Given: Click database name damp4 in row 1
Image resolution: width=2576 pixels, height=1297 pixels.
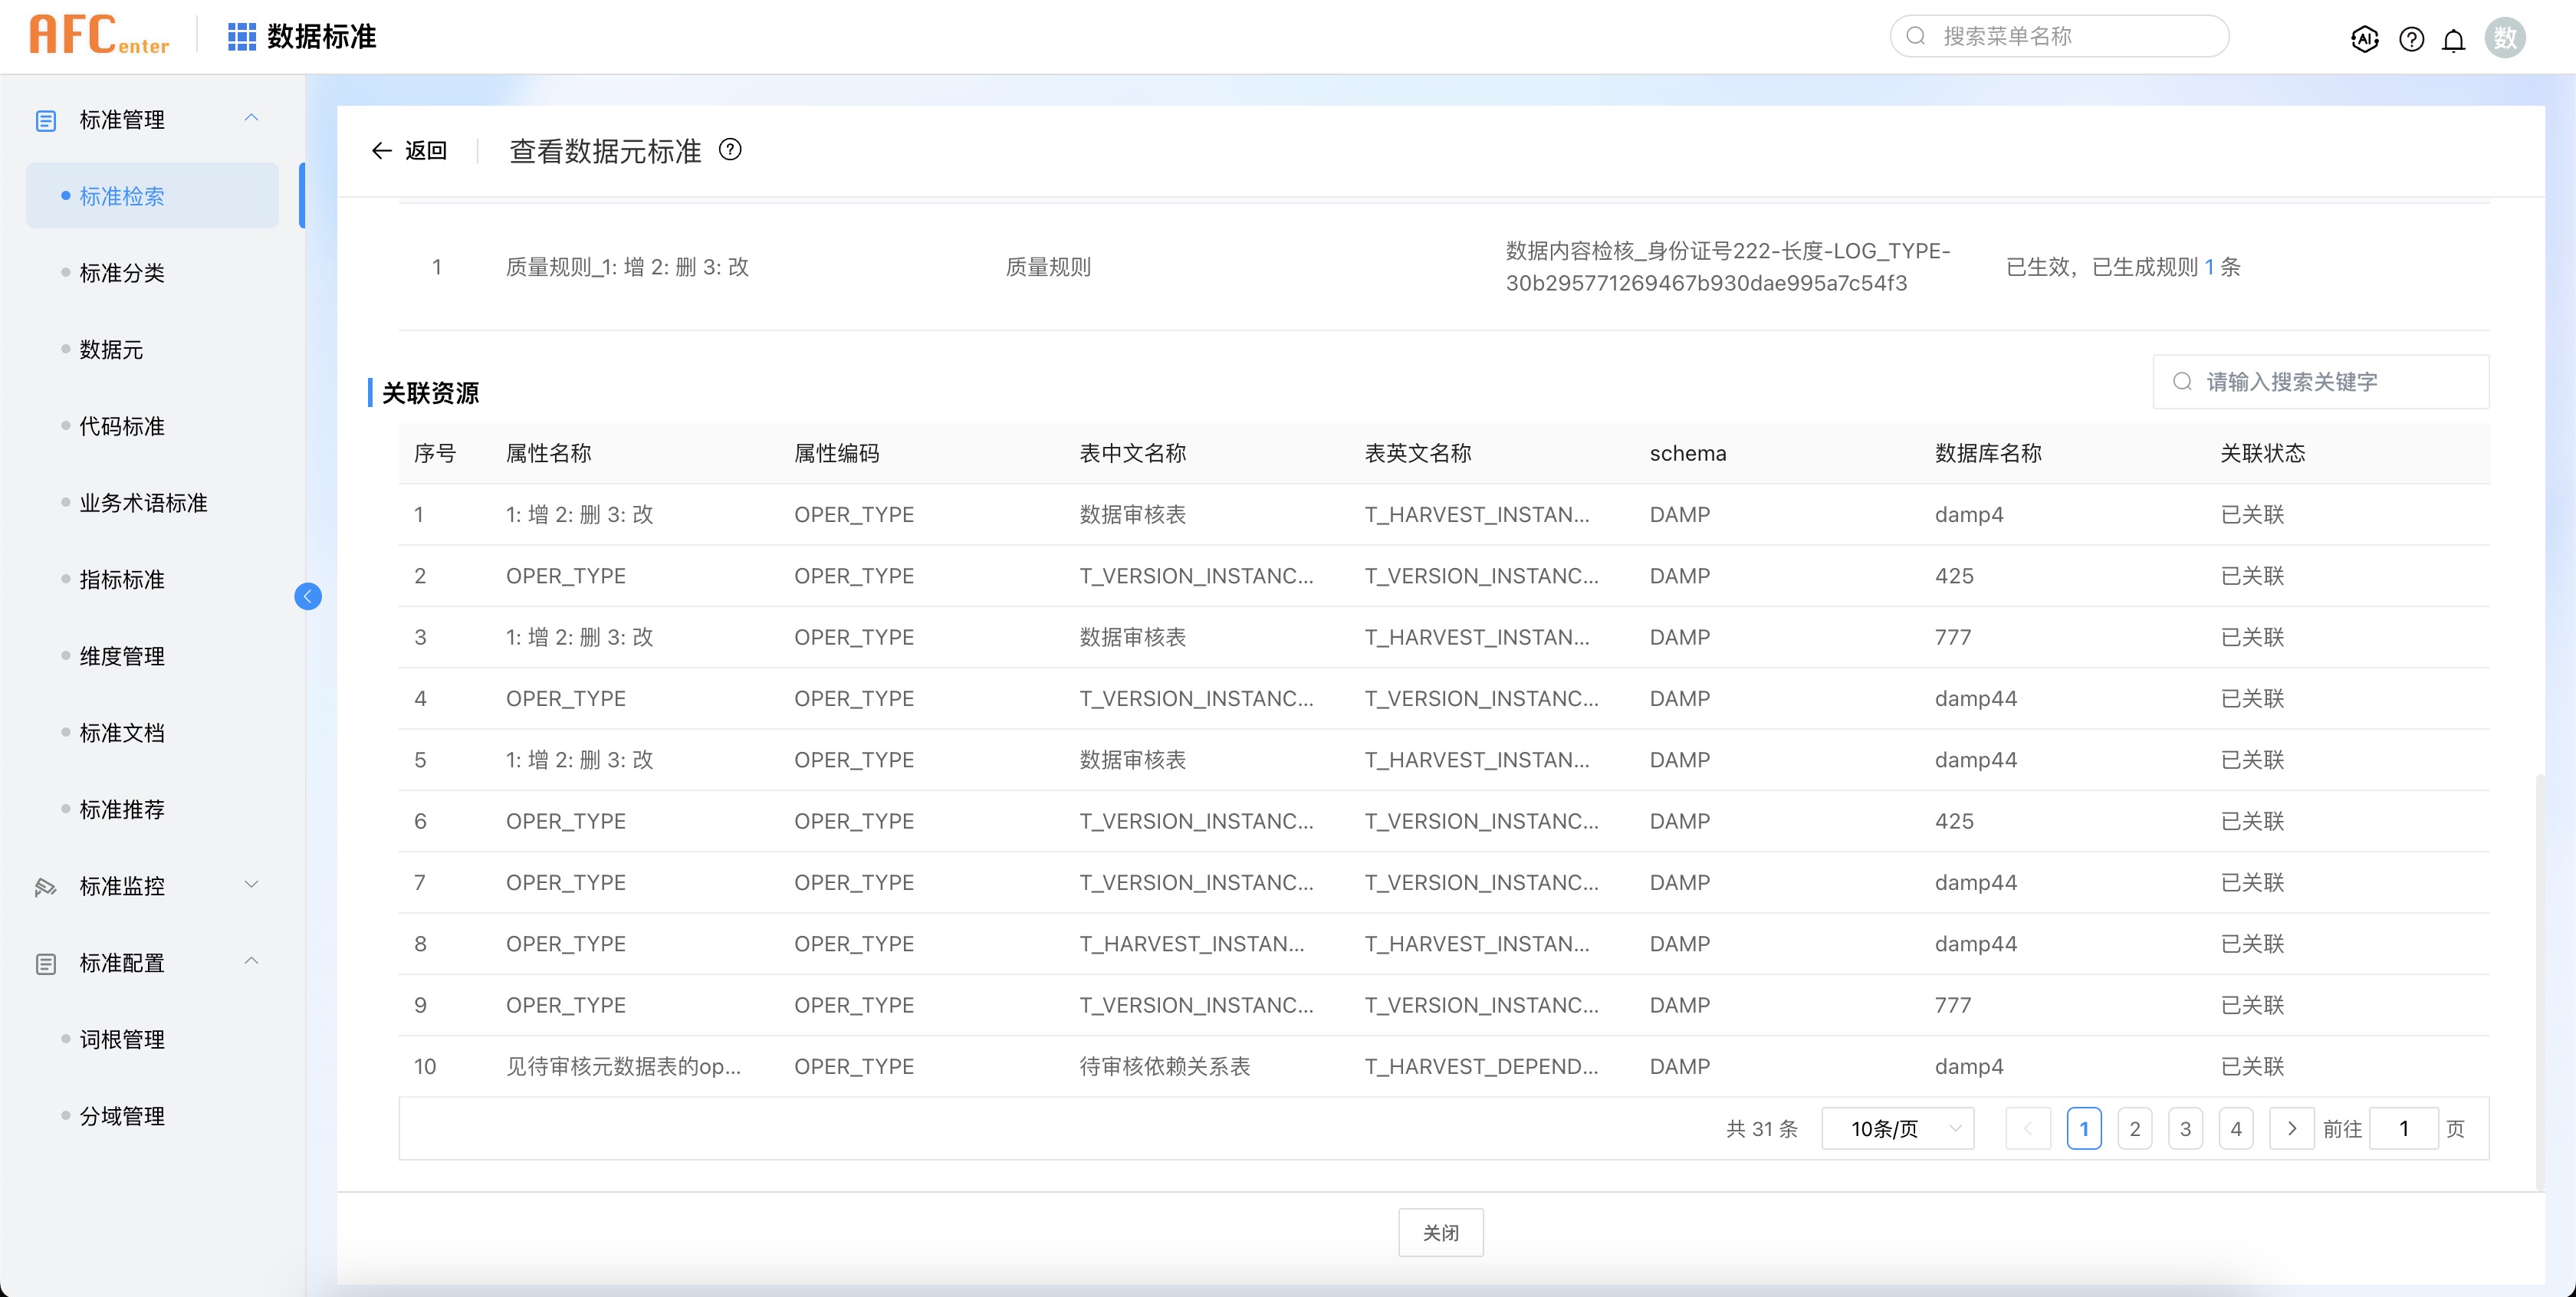Looking at the screenshot, I should [1969, 515].
